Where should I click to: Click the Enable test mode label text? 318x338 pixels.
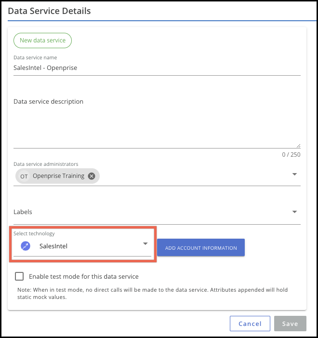84,276
